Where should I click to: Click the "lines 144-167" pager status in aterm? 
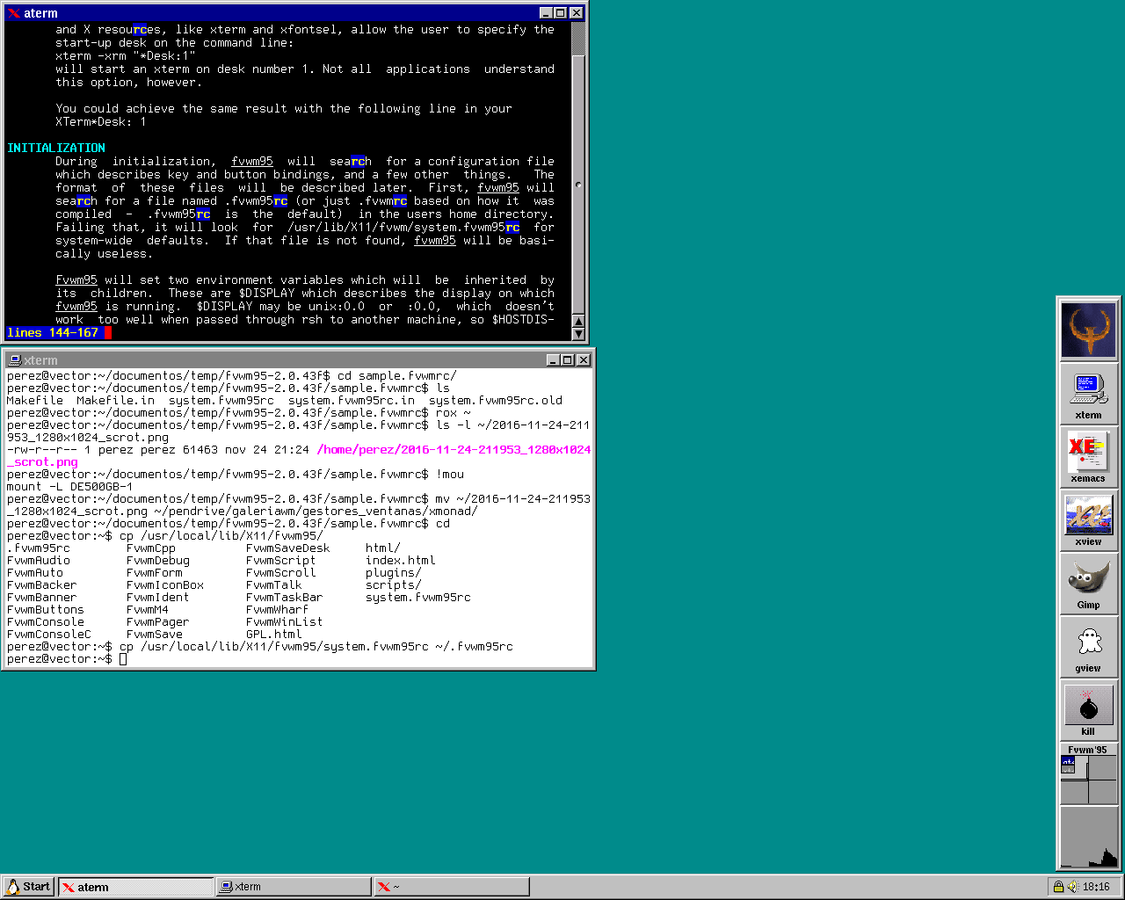[x=53, y=333]
